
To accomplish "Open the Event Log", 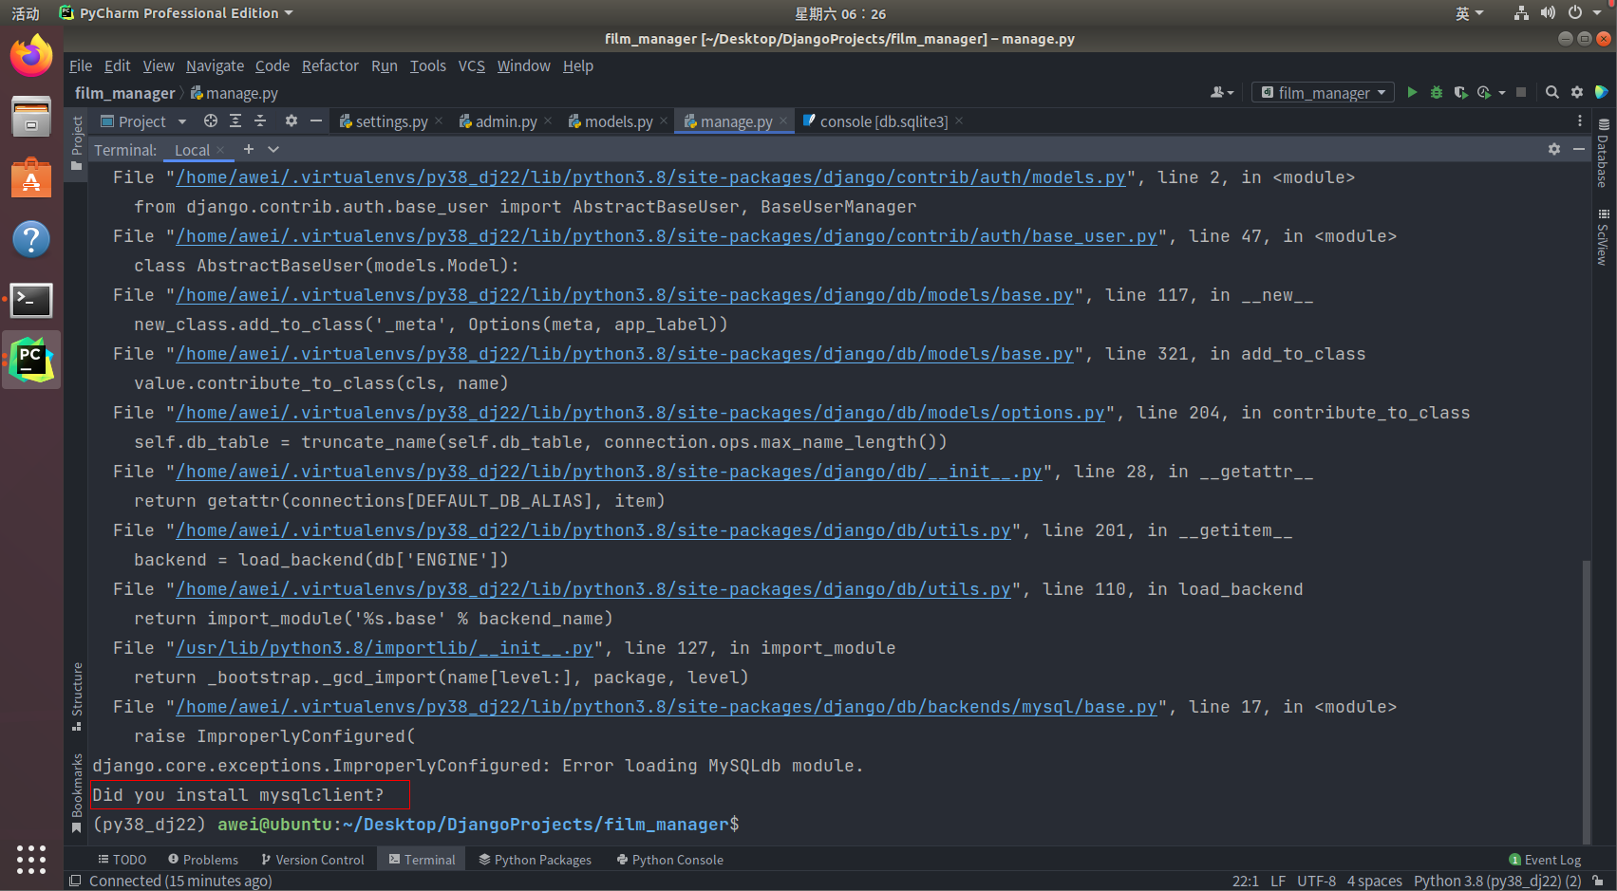I will click(x=1545, y=860).
